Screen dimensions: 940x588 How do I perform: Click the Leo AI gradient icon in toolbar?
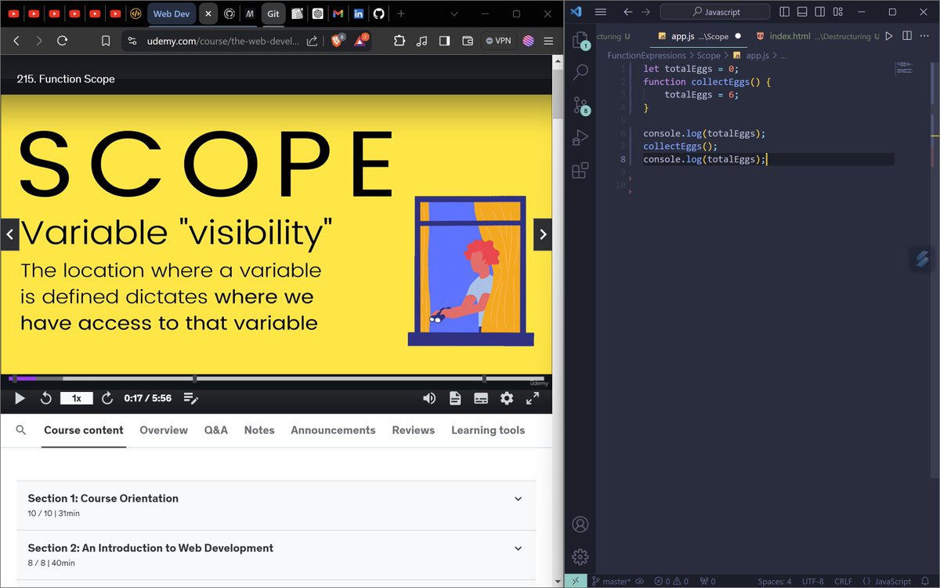tap(528, 41)
